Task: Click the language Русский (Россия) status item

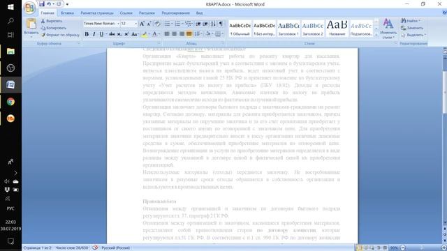Action: 115,248
